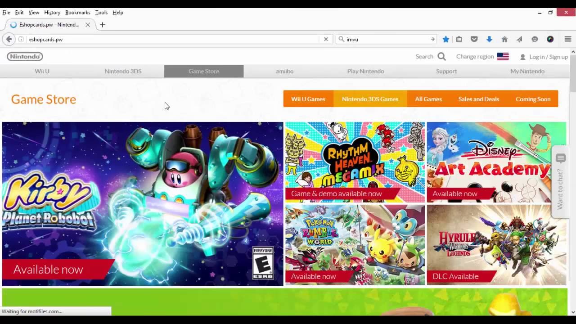Click the ESRB Everyone rating badge
Screen dimensions: 576x324
(263, 263)
